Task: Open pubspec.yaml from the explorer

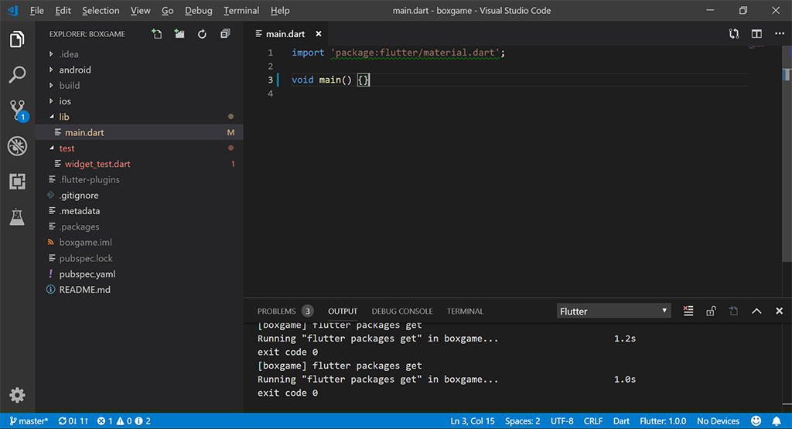Action: tap(87, 274)
